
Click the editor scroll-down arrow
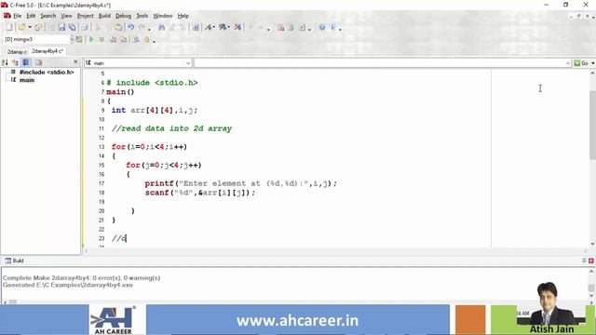coord(592,244)
